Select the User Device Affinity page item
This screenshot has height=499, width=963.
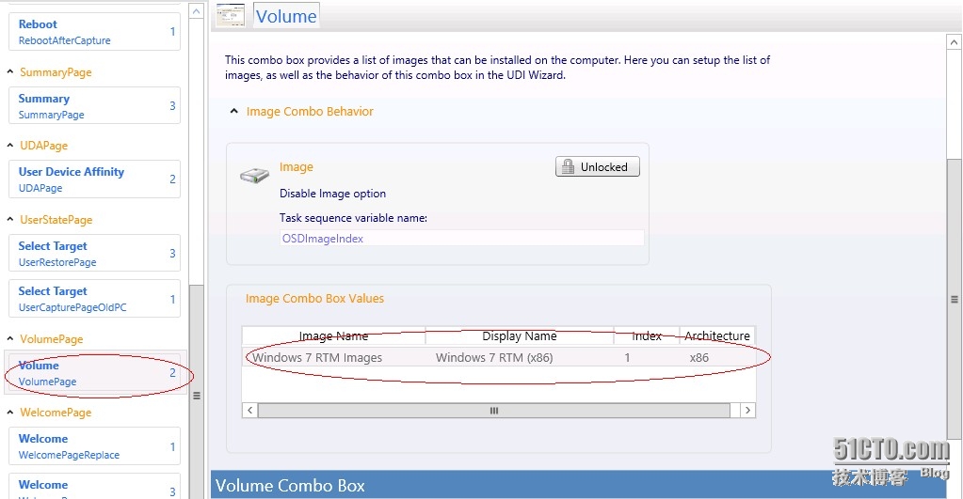94,179
